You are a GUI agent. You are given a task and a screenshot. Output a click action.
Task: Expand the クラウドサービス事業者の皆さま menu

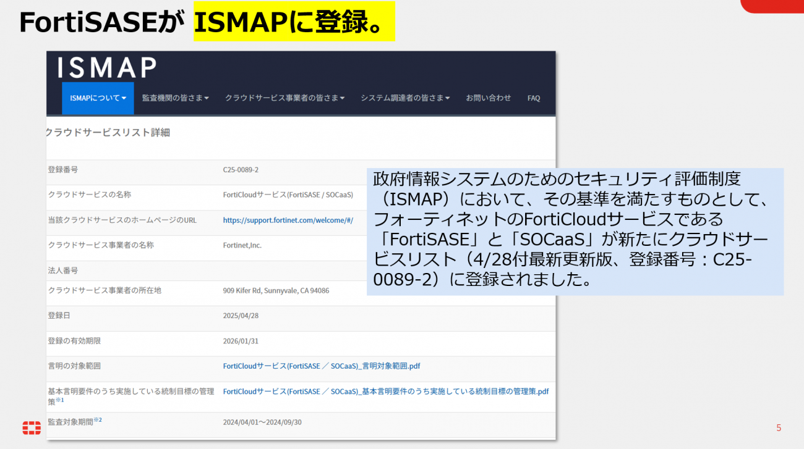click(284, 98)
